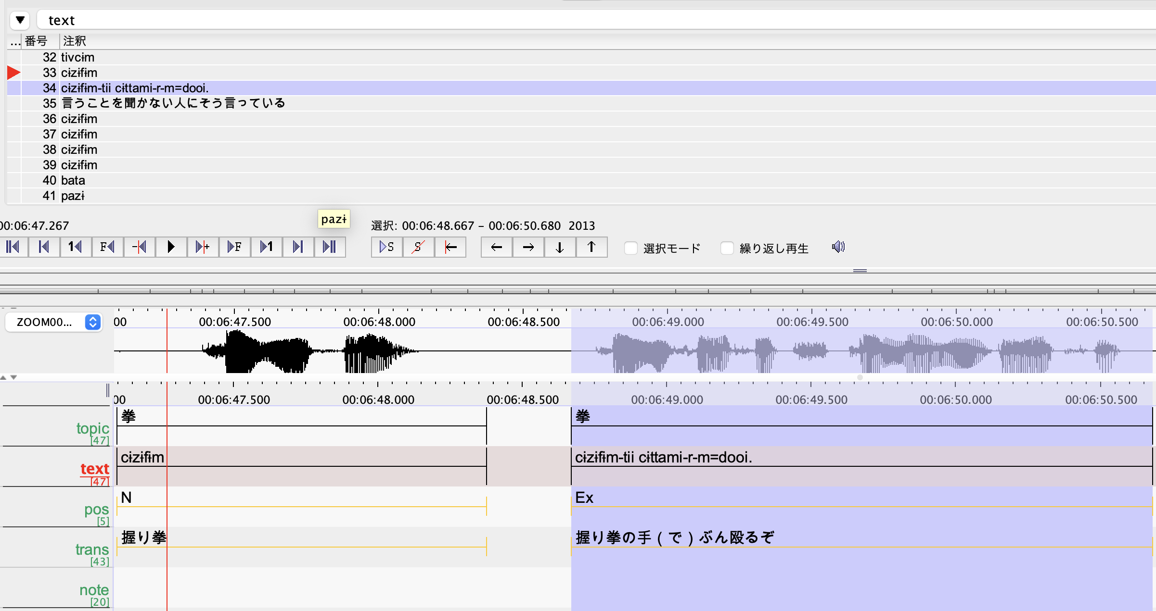Move crosshair to selection begin icon

pyautogui.click(x=450, y=247)
